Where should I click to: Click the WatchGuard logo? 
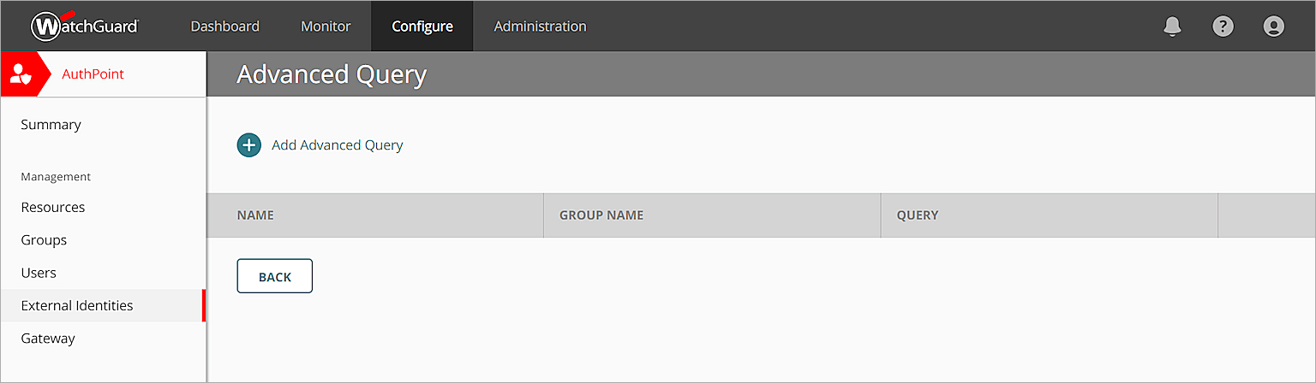84,27
